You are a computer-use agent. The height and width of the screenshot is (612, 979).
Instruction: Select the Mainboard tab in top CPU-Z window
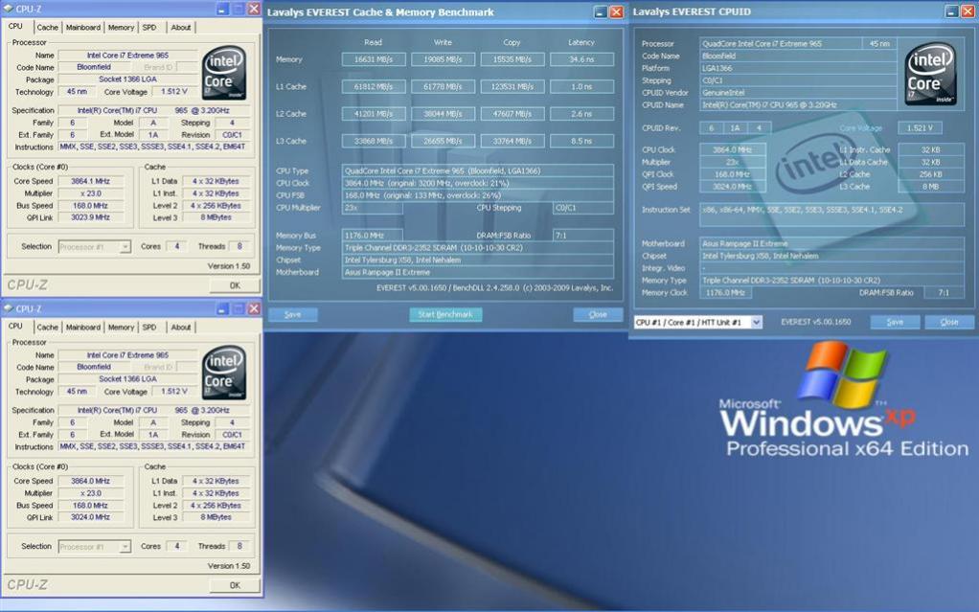pos(83,28)
